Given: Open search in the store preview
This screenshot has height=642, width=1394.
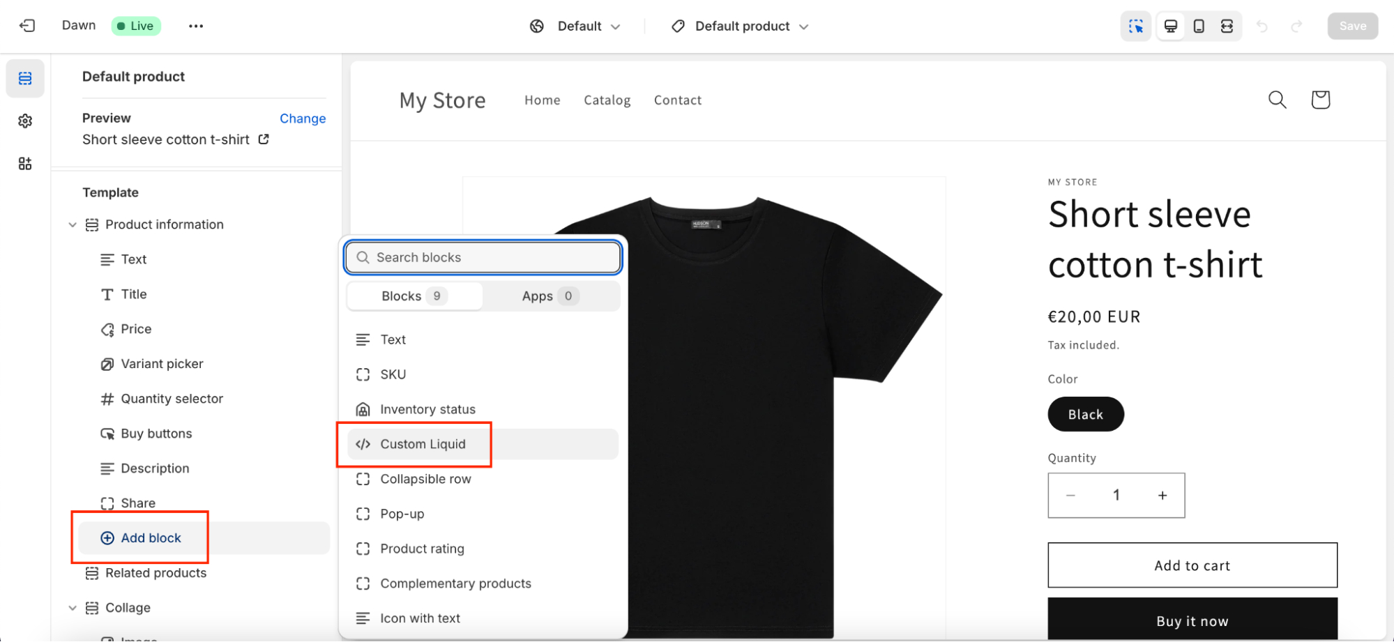Looking at the screenshot, I should [1278, 100].
